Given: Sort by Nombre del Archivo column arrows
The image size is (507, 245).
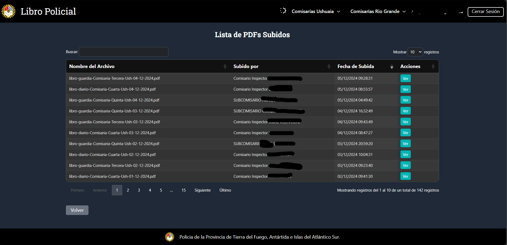Looking at the screenshot, I should [x=225, y=66].
